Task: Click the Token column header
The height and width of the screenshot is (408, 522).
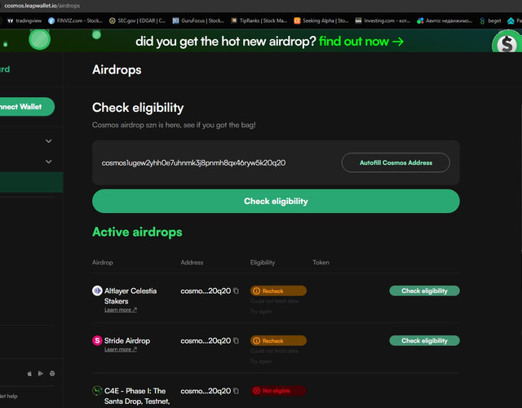Action: 321,263
